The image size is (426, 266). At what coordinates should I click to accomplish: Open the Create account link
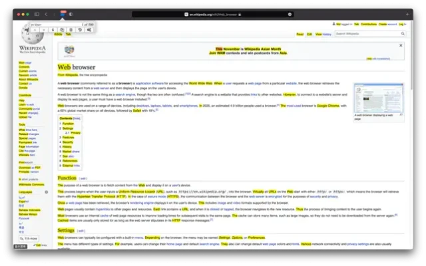point(387,24)
